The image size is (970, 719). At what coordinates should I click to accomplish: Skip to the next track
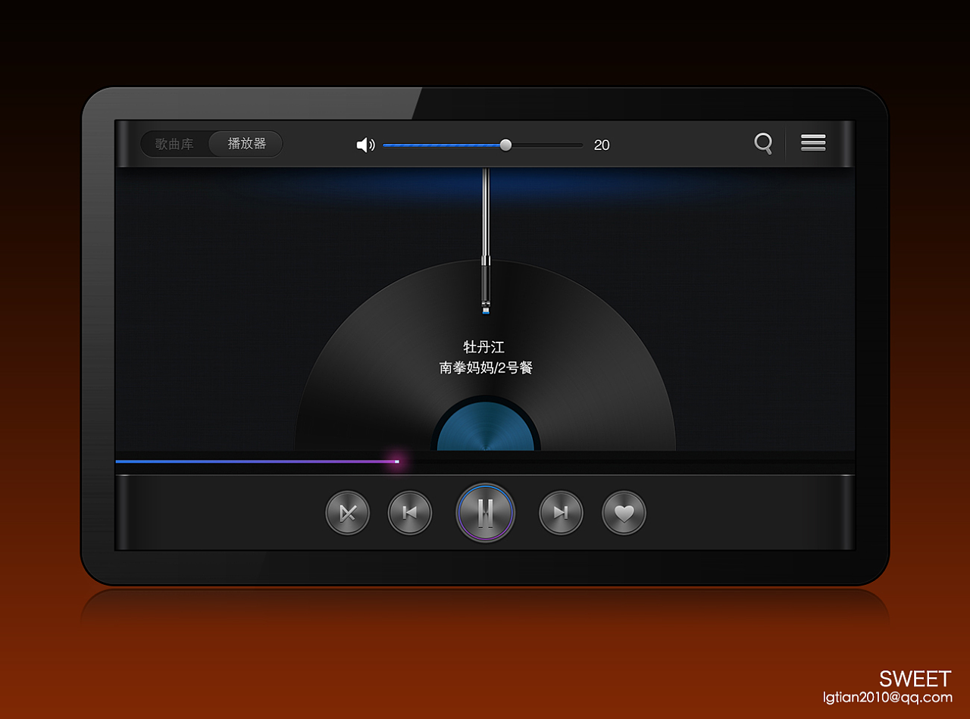click(561, 513)
